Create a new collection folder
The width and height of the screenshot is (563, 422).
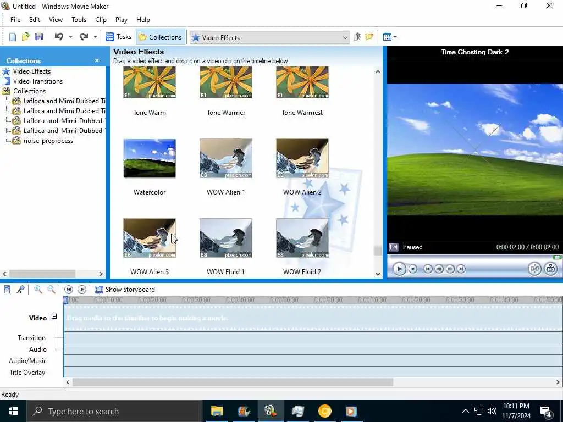coord(369,37)
